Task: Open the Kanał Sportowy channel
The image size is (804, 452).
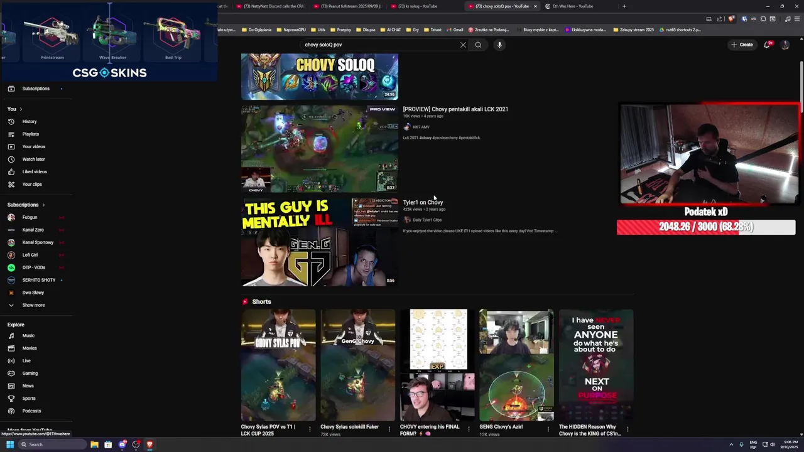Action: tap(38, 242)
